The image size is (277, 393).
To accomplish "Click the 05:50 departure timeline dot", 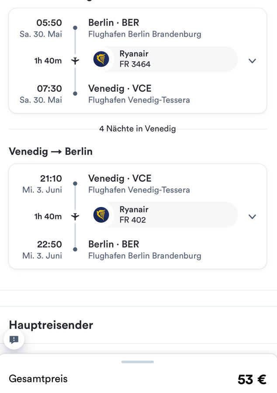I will click(x=75, y=28).
